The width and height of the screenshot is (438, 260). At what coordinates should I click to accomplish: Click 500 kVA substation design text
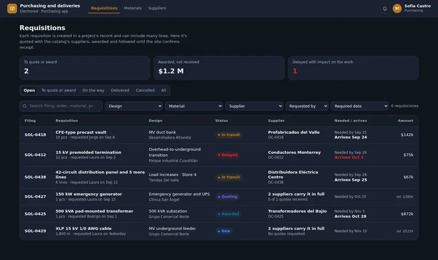point(168,211)
